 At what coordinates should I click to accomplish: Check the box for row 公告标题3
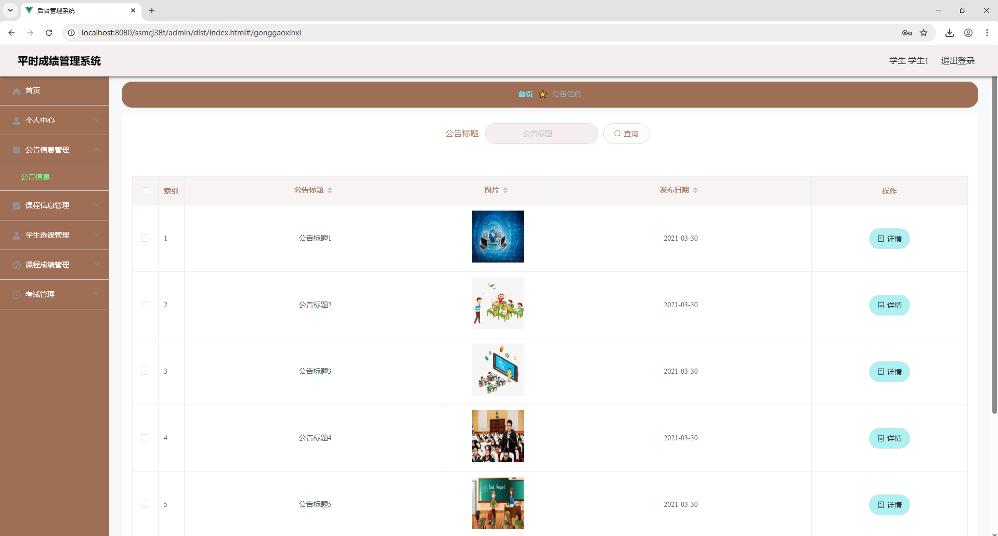click(x=145, y=371)
